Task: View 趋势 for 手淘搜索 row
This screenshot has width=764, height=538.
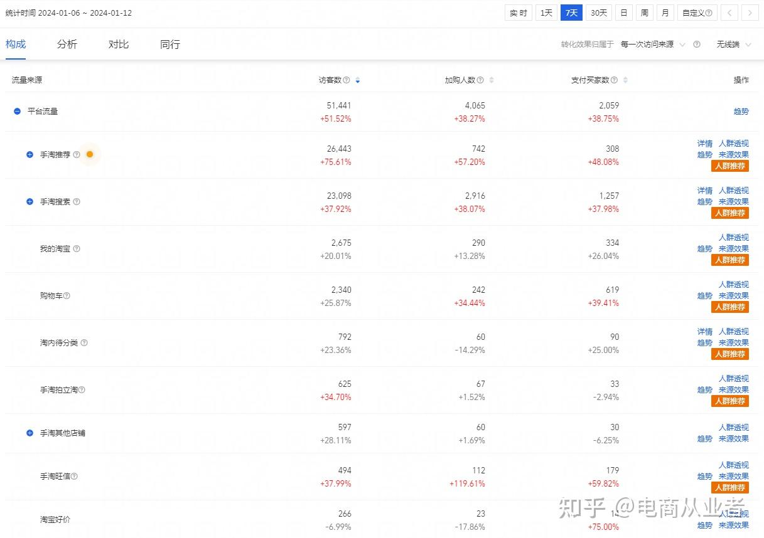Action: tap(705, 202)
